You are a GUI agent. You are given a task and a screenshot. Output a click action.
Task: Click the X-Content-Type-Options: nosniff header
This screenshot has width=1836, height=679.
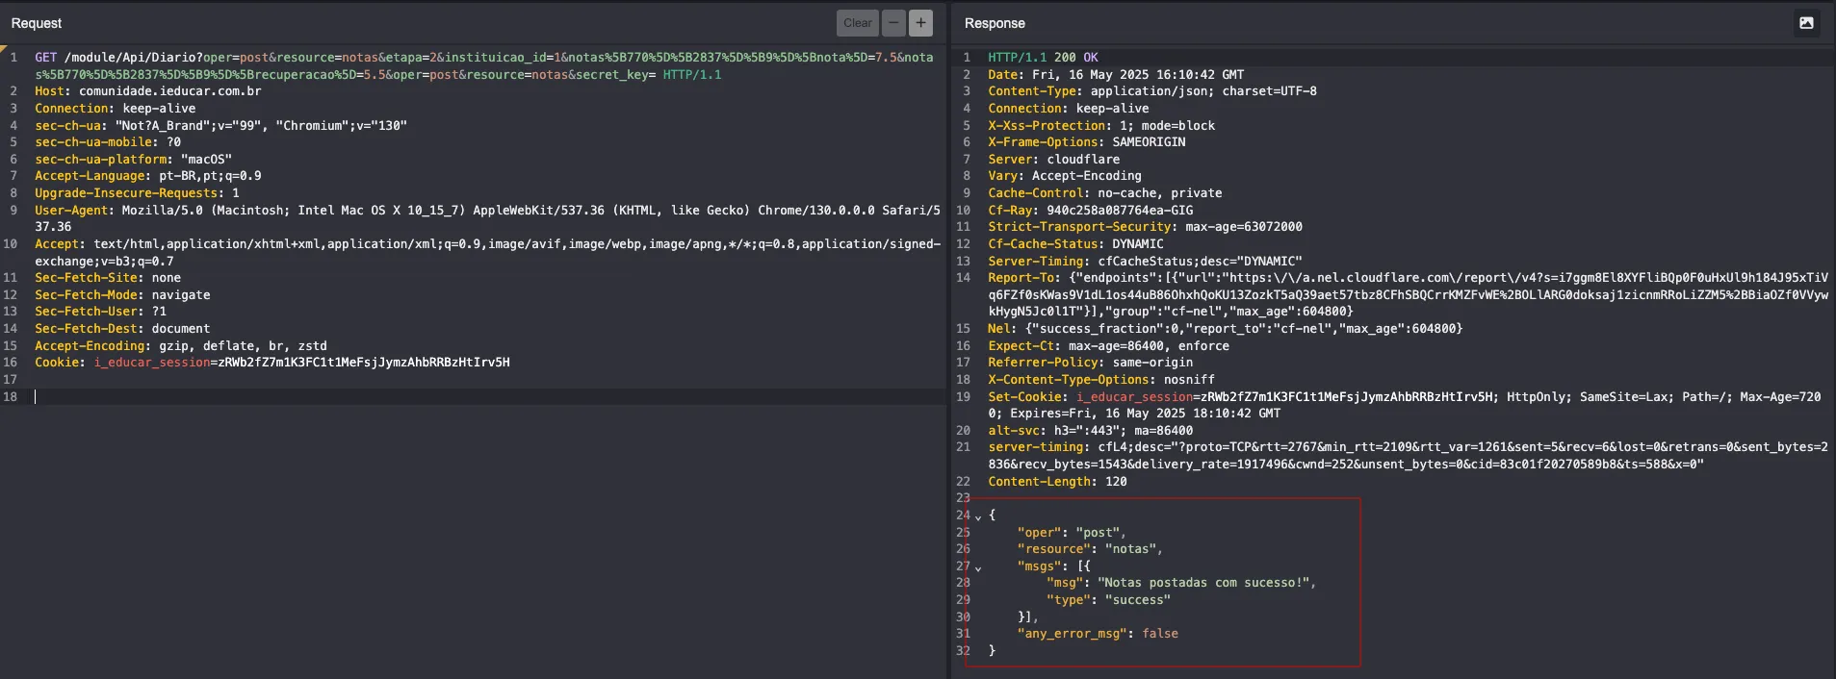click(1101, 380)
